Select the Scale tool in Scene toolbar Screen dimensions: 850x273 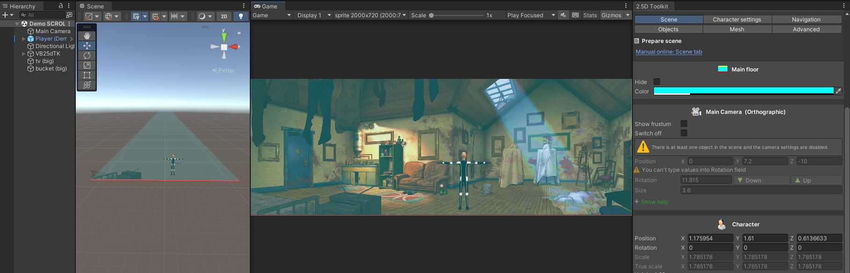coord(87,65)
